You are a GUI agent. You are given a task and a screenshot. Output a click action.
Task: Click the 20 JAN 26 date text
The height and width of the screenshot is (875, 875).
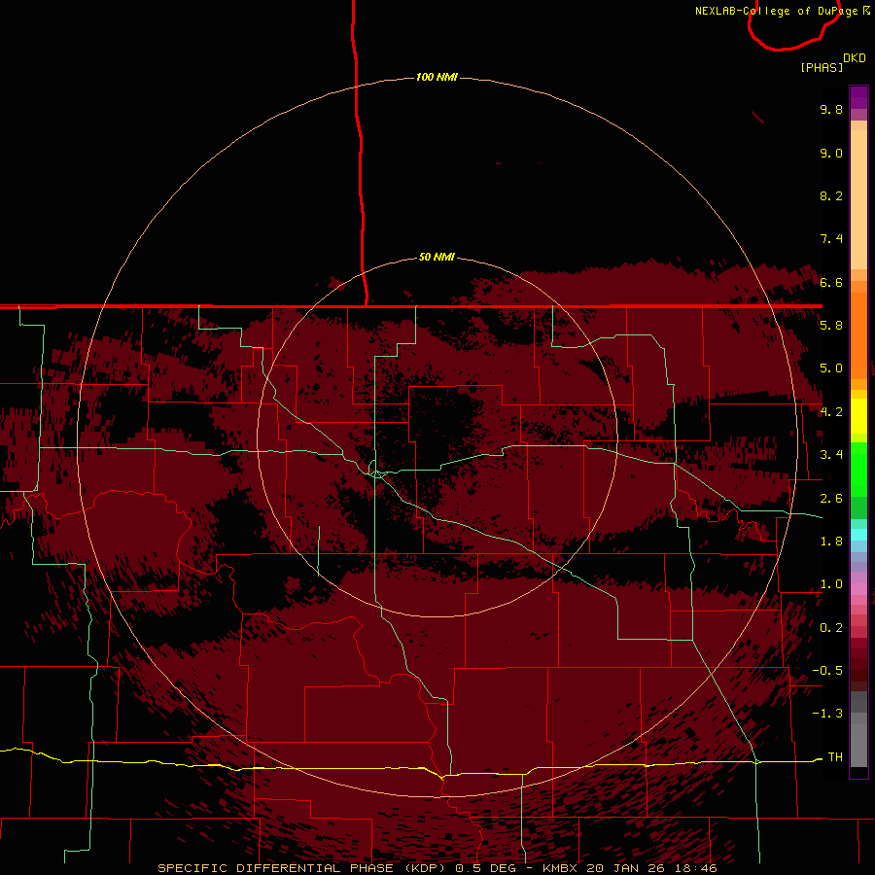(x=627, y=868)
